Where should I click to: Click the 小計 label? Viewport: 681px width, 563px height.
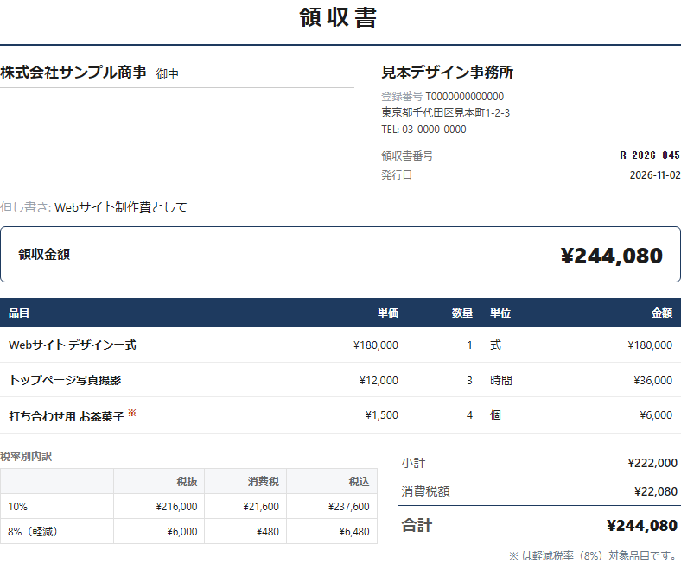(x=413, y=463)
